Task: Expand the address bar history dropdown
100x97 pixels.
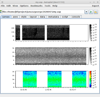Action: click(x=86, y=12)
